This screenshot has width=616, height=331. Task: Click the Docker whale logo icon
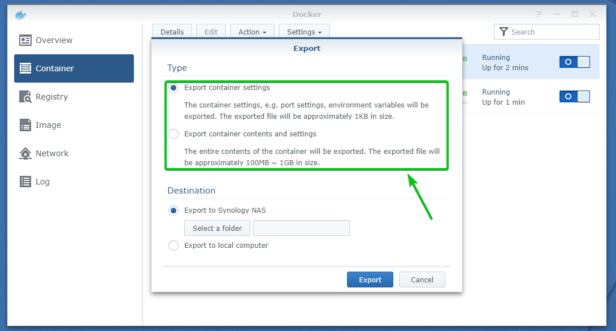click(x=21, y=15)
